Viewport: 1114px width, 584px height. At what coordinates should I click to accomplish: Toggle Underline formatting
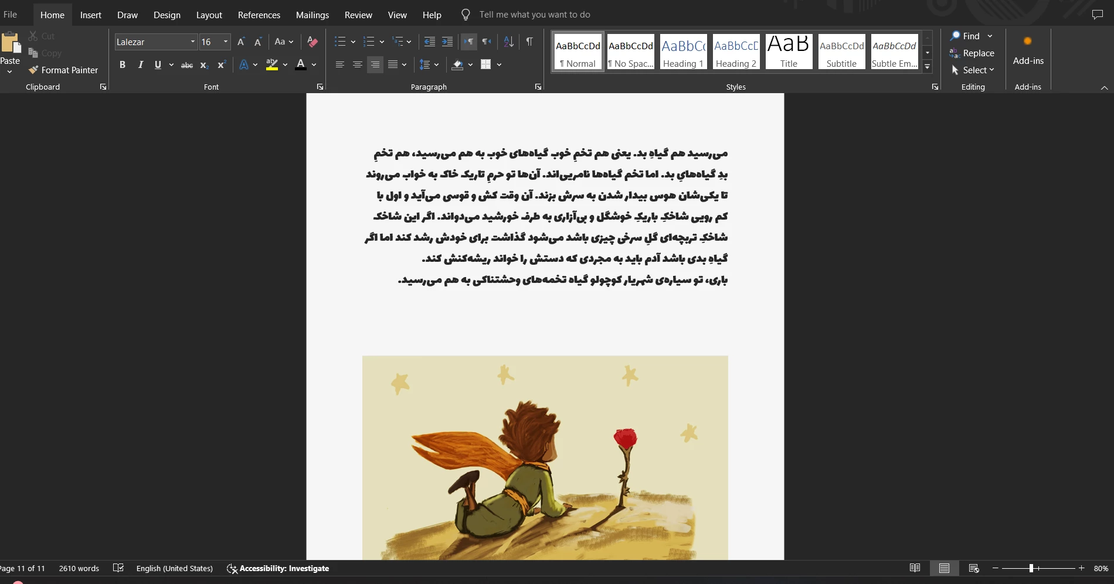click(x=158, y=65)
